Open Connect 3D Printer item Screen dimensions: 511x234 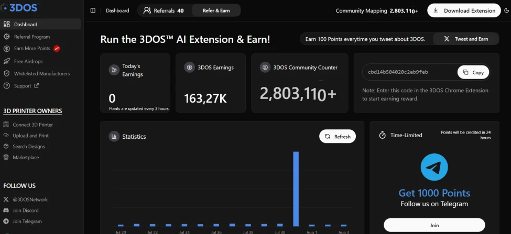pos(28,125)
